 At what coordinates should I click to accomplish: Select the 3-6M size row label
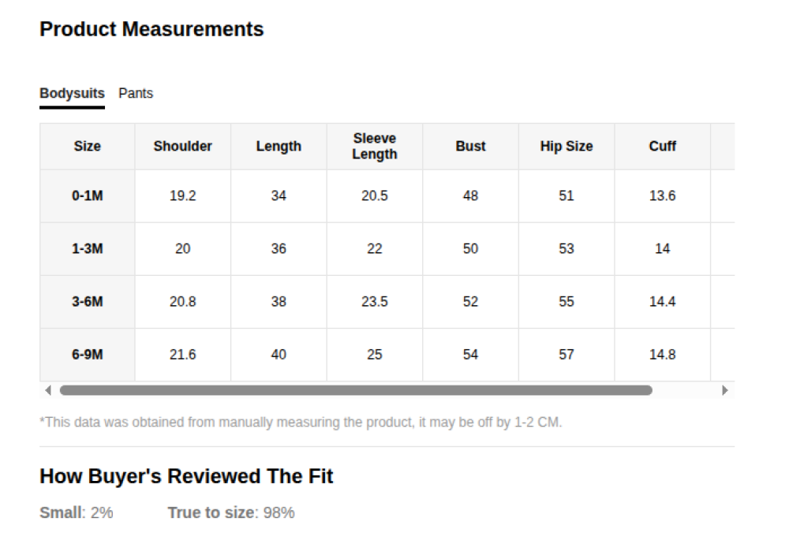[88, 301]
